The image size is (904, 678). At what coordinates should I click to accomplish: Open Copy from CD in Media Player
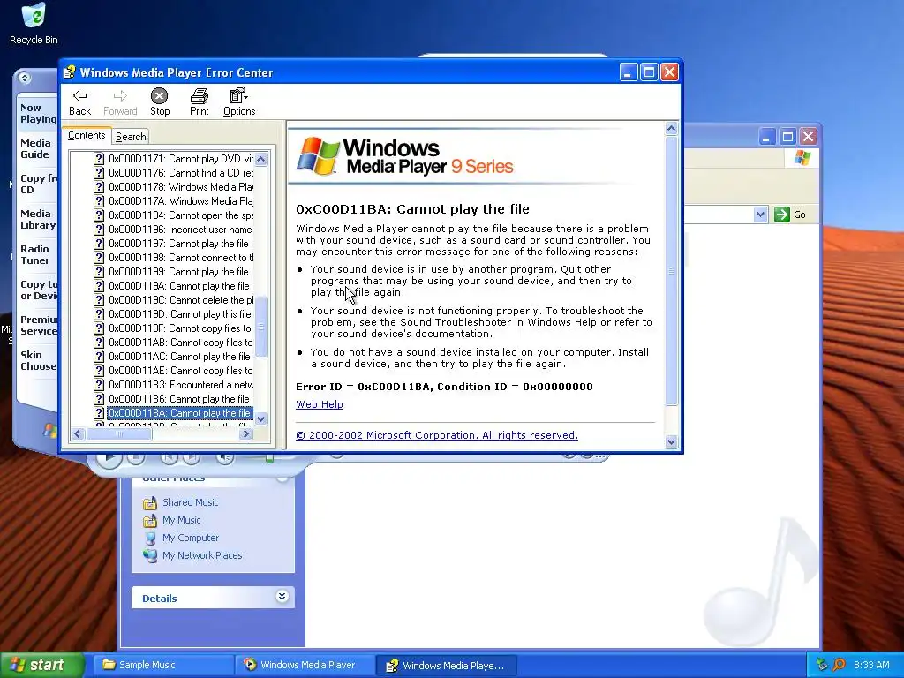(x=38, y=184)
